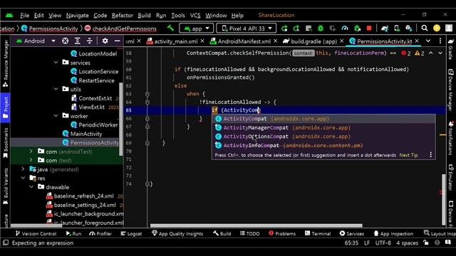Click the Debug app bug icon
This screenshot has width=456, height=256.
pyautogui.click(x=321, y=28)
